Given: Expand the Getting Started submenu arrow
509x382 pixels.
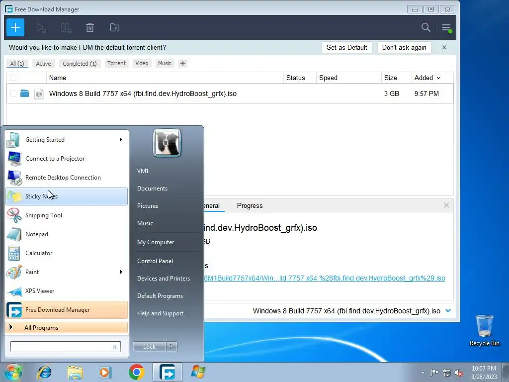Looking at the screenshot, I should coord(121,140).
